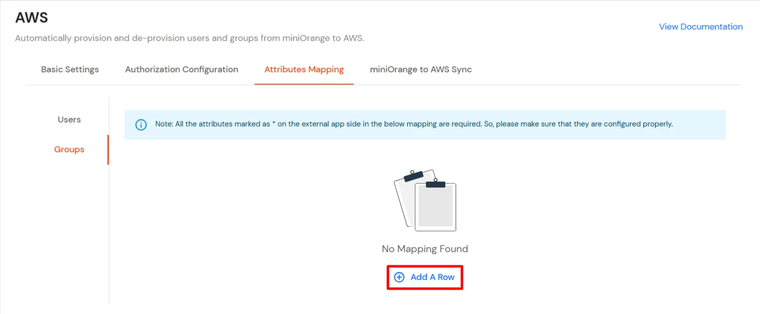
Task: Select Users in the left sidebar
Action: tap(69, 119)
